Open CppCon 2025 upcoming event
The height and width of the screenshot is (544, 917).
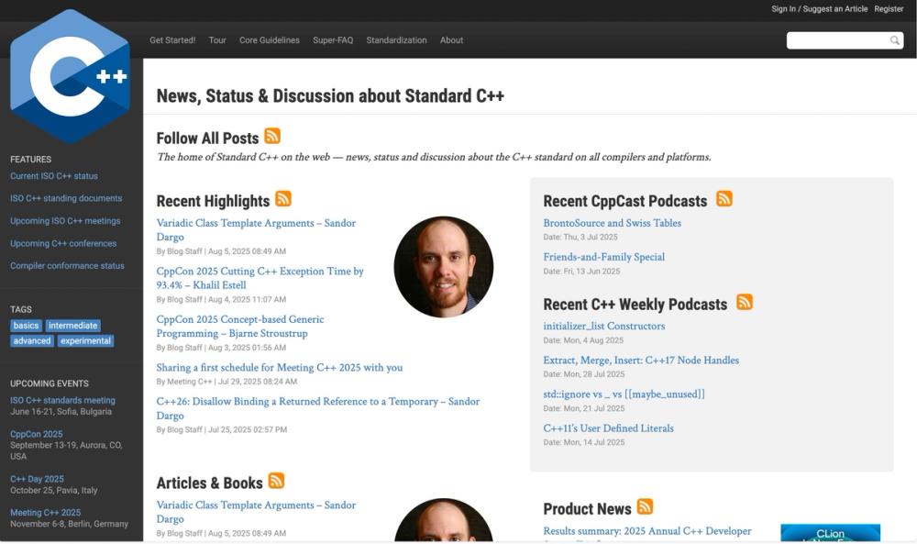(37, 434)
